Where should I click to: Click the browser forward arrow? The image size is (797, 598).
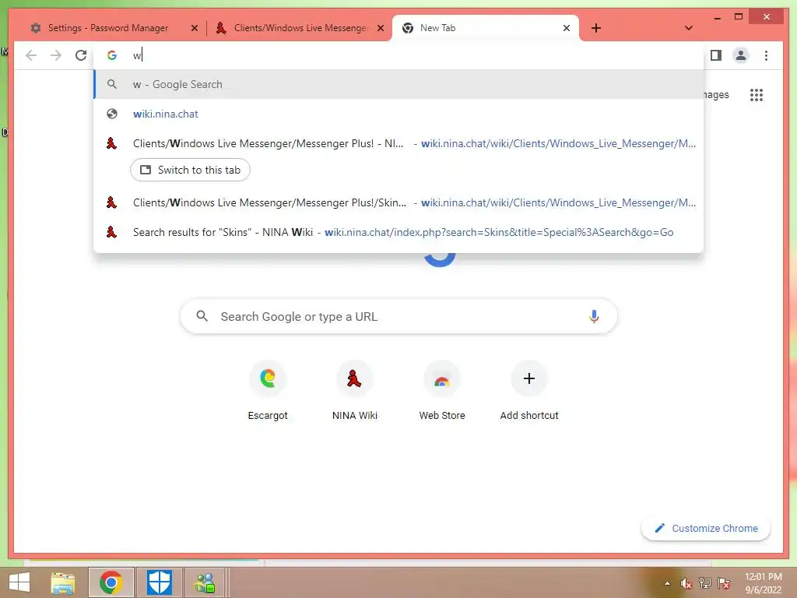coord(56,55)
